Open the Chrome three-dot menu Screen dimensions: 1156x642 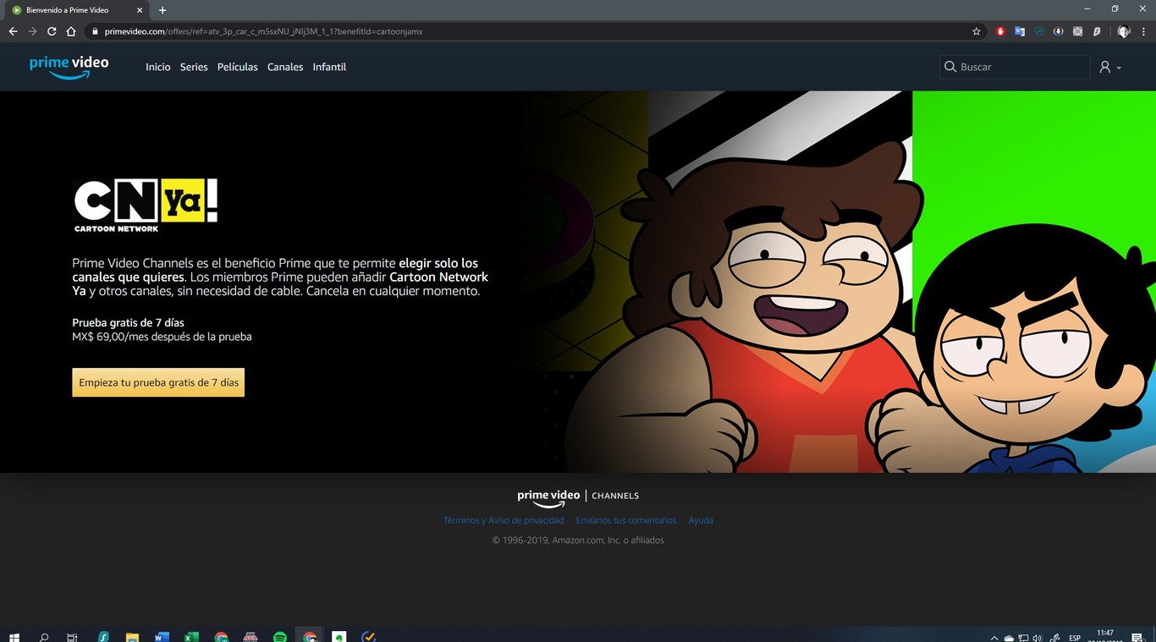pos(1143,31)
